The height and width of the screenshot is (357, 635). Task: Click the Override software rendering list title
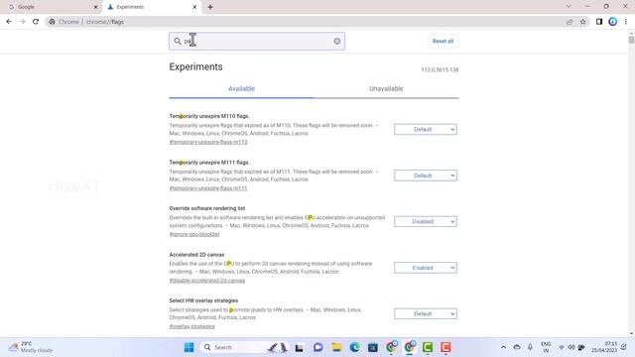pyautogui.click(x=207, y=208)
